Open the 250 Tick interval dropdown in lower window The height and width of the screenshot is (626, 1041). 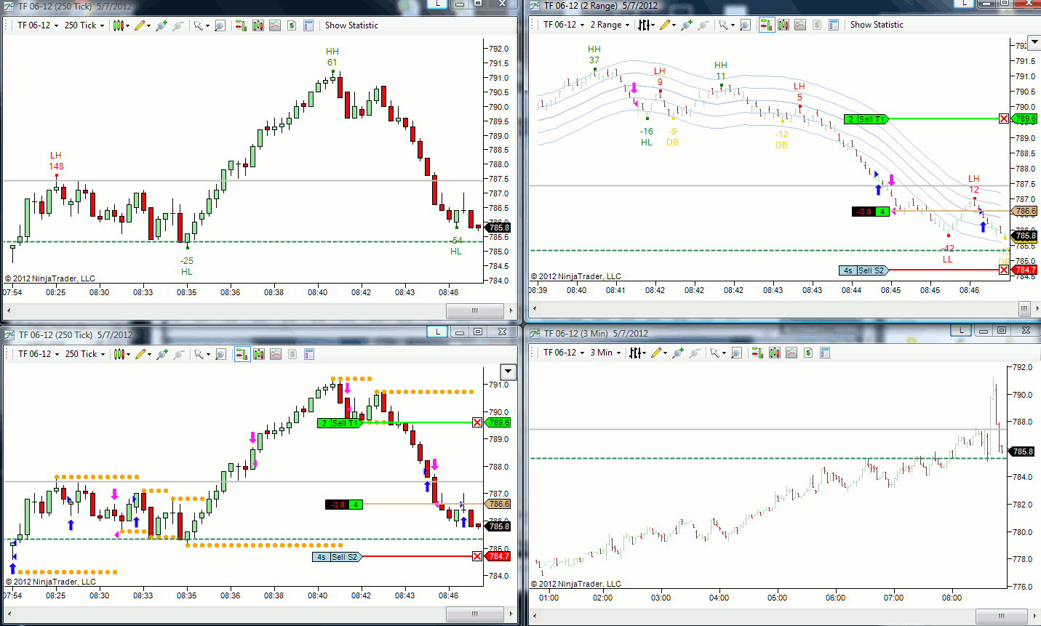pyautogui.click(x=85, y=354)
